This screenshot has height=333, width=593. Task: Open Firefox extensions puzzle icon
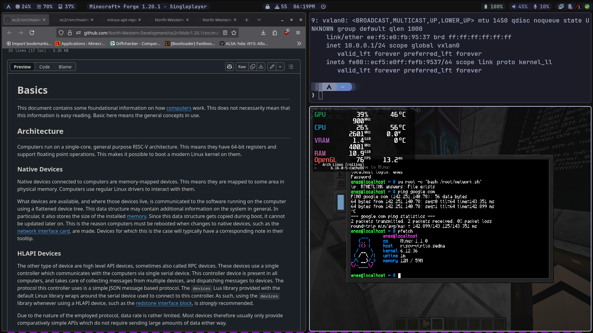pyautogui.click(x=275, y=33)
